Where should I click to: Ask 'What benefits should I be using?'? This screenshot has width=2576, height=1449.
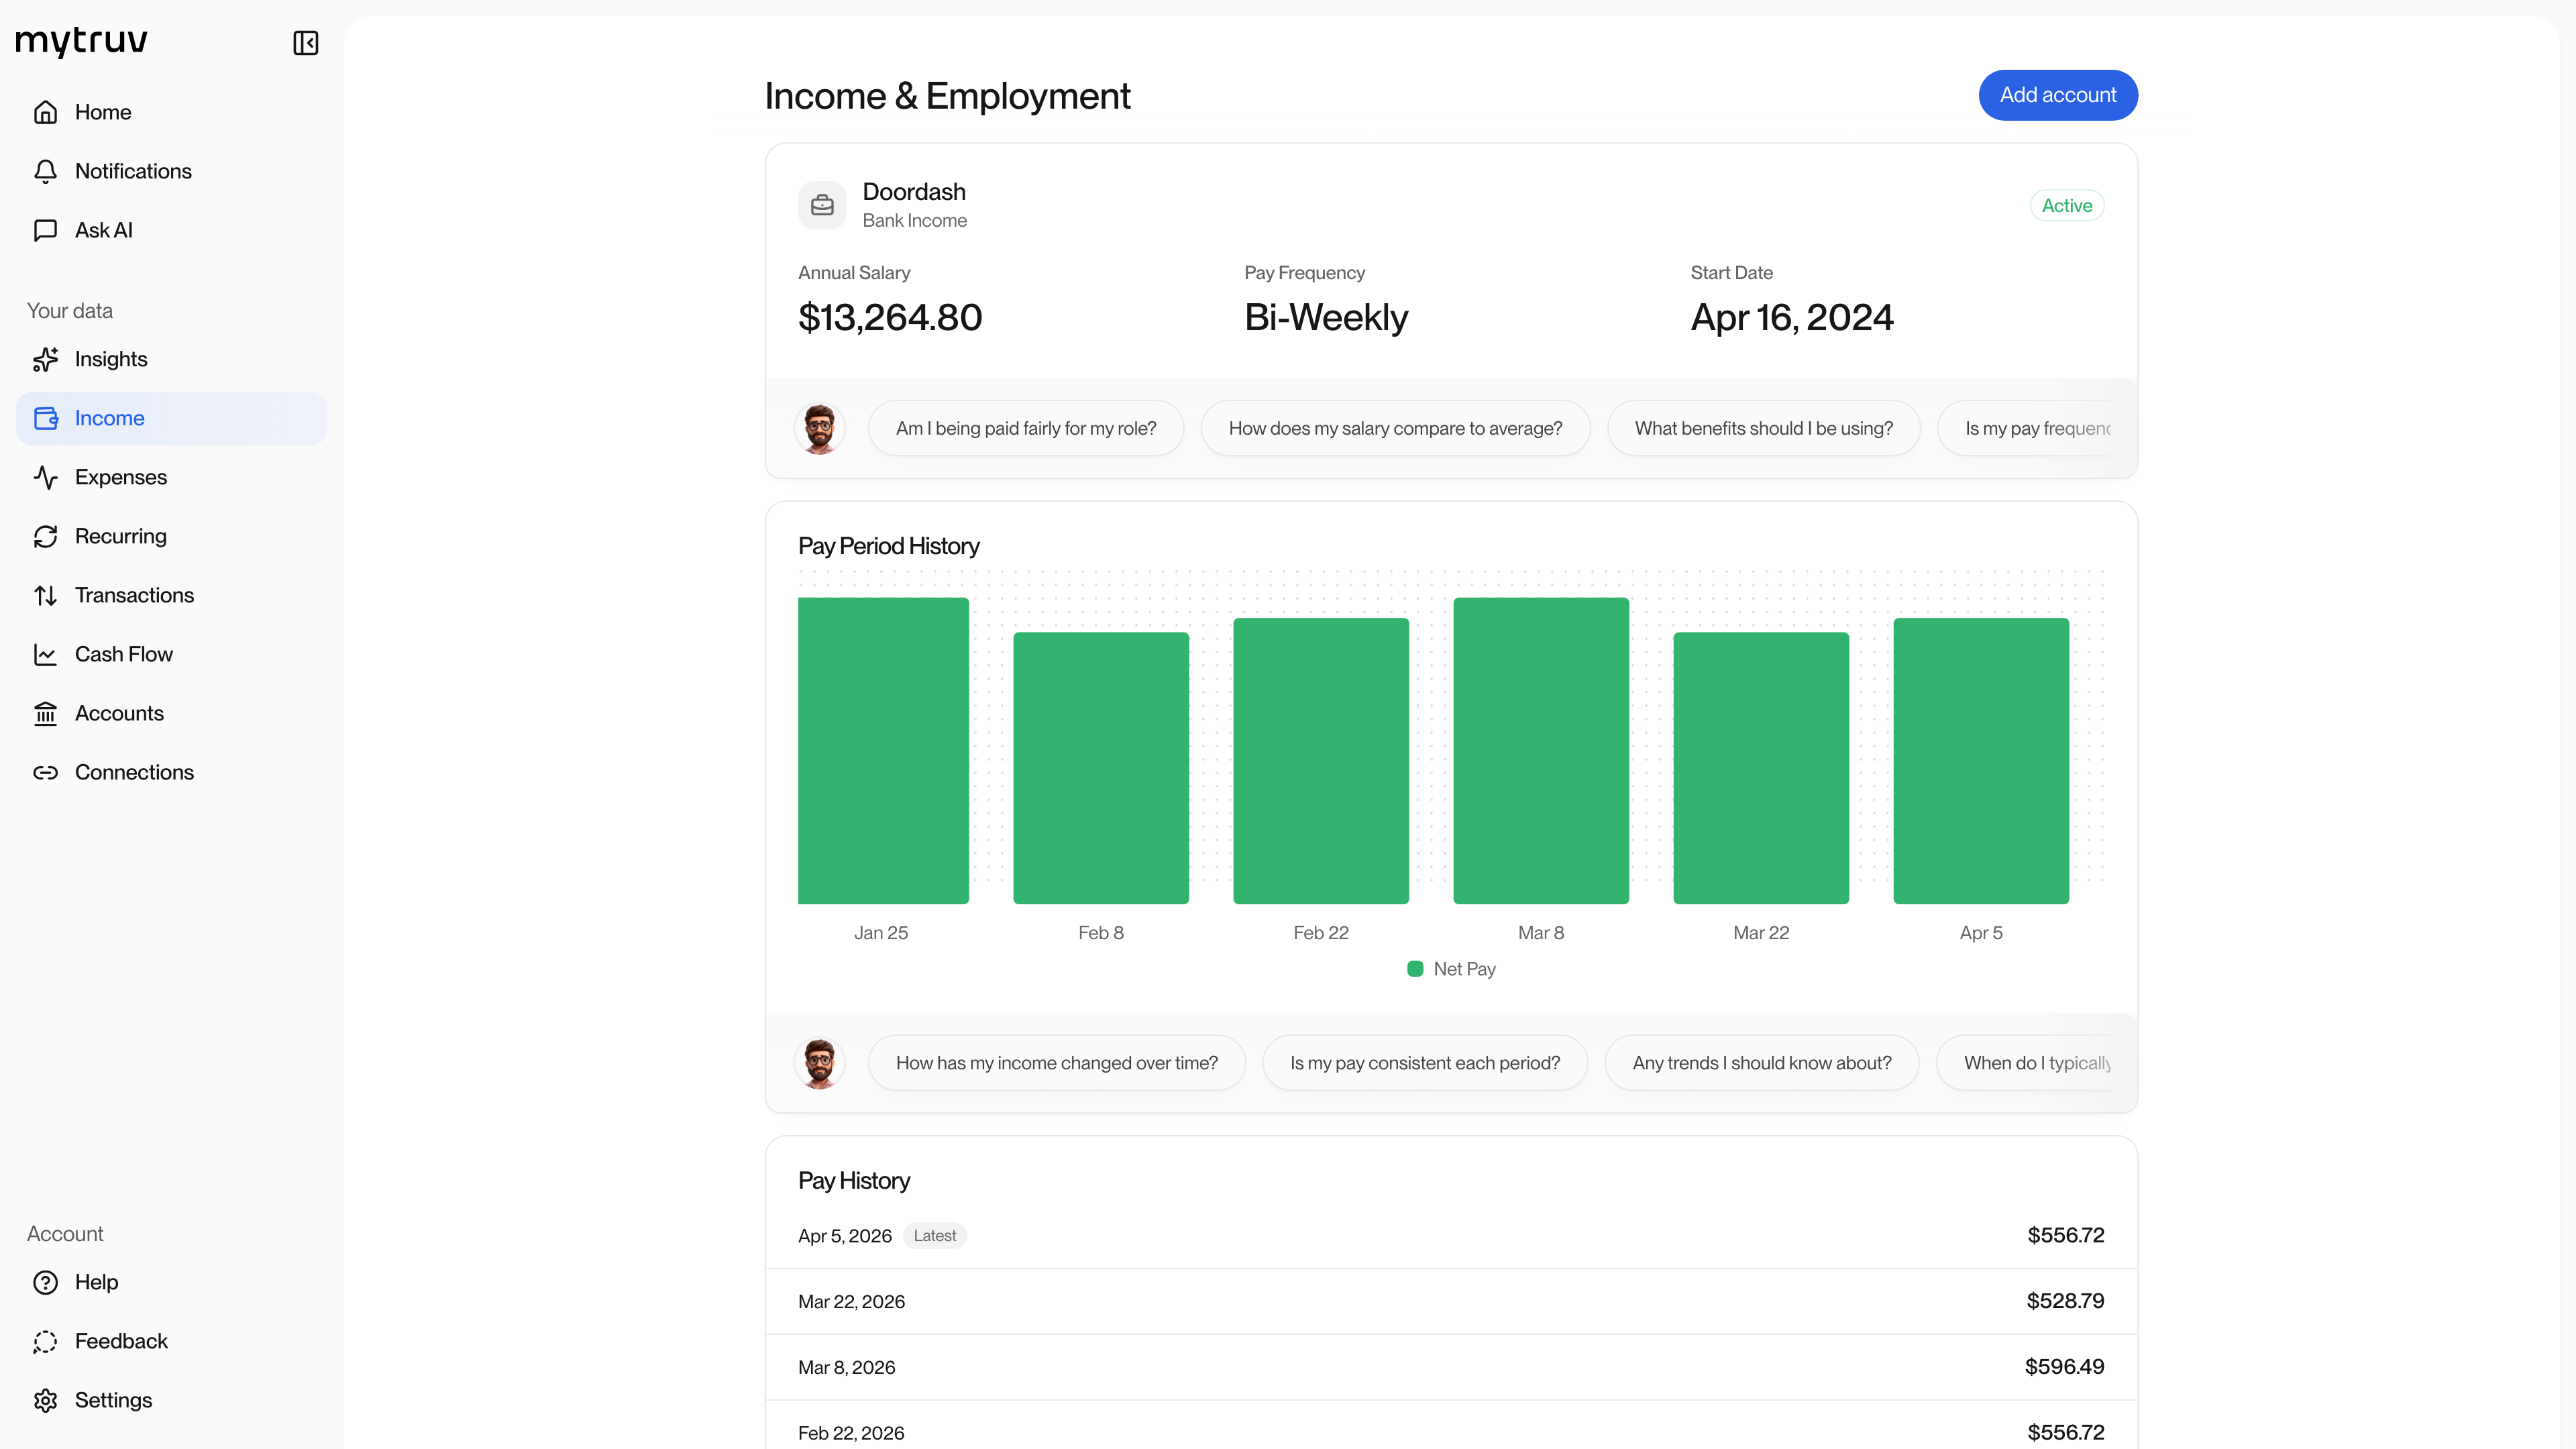(x=1764, y=428)
